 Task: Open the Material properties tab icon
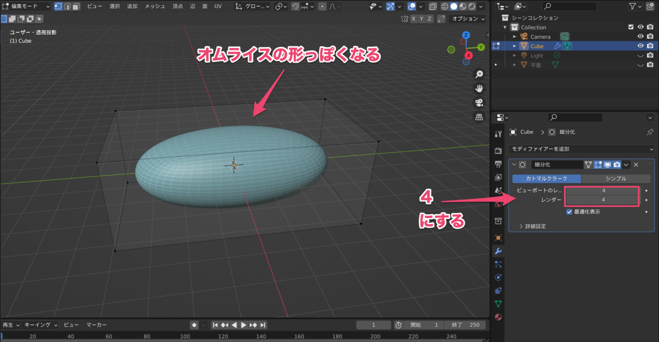point(499,317)
